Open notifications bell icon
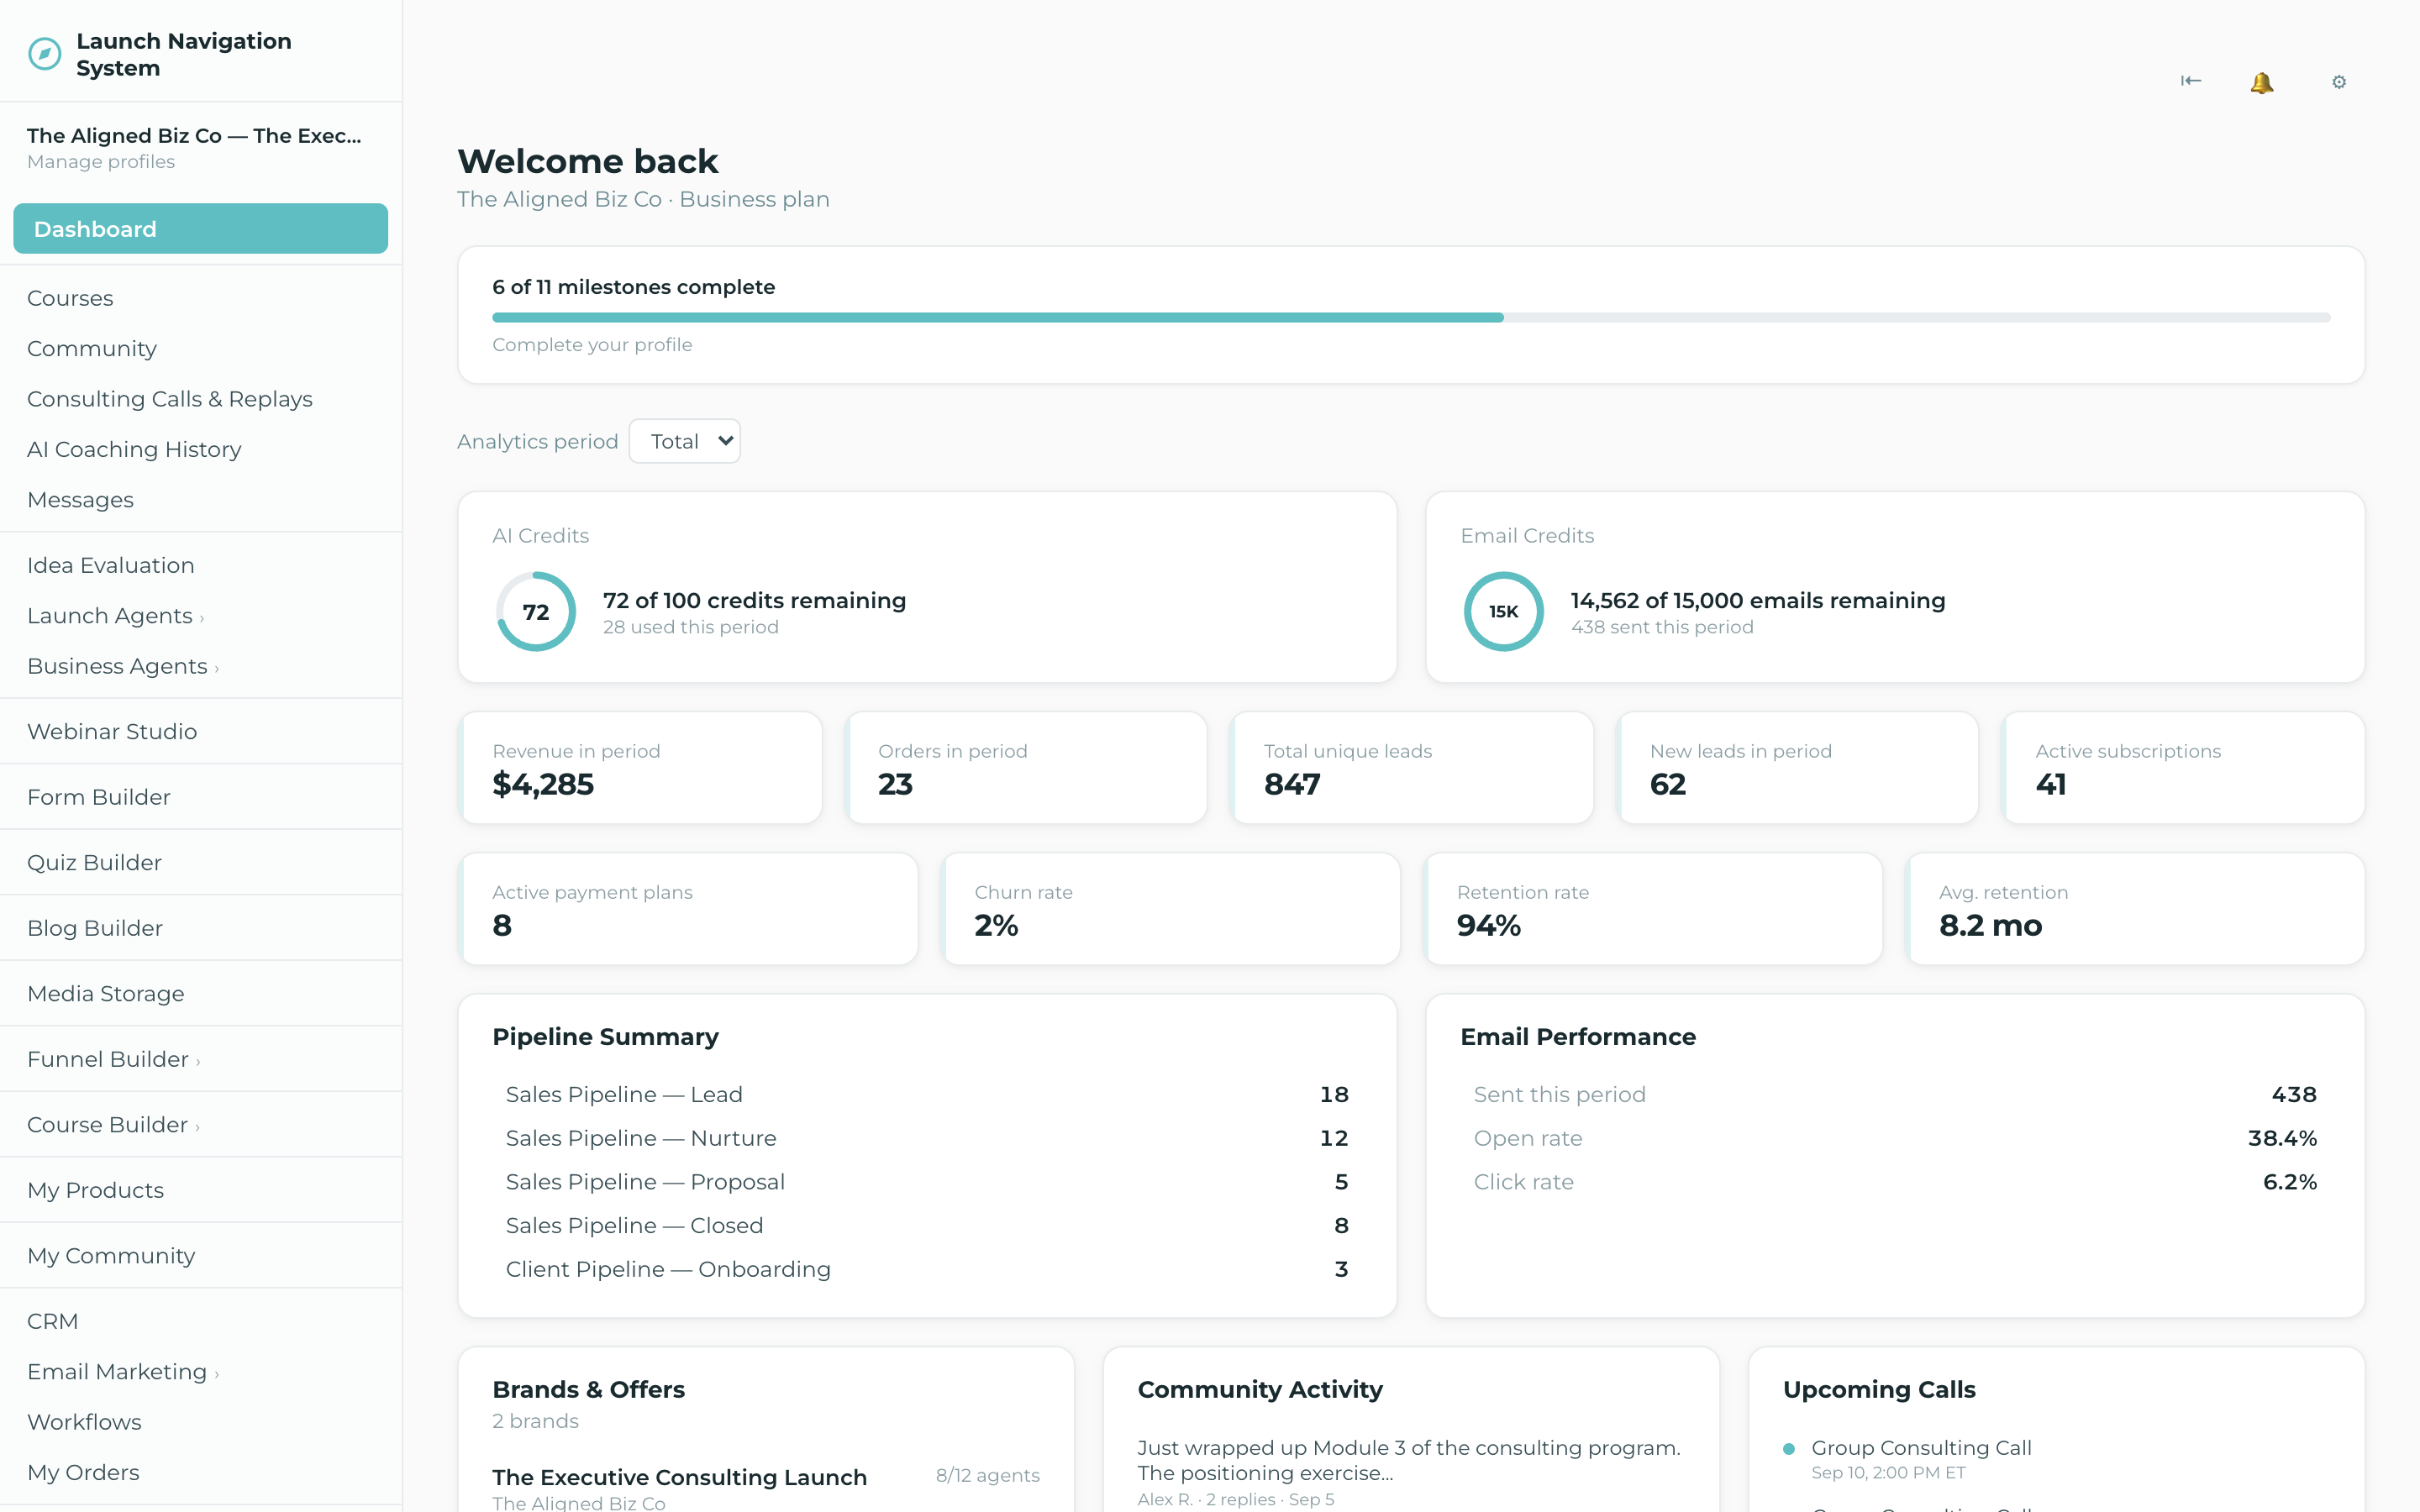Viewport: 2420px width, 1512px height. tap(2262, 82)
